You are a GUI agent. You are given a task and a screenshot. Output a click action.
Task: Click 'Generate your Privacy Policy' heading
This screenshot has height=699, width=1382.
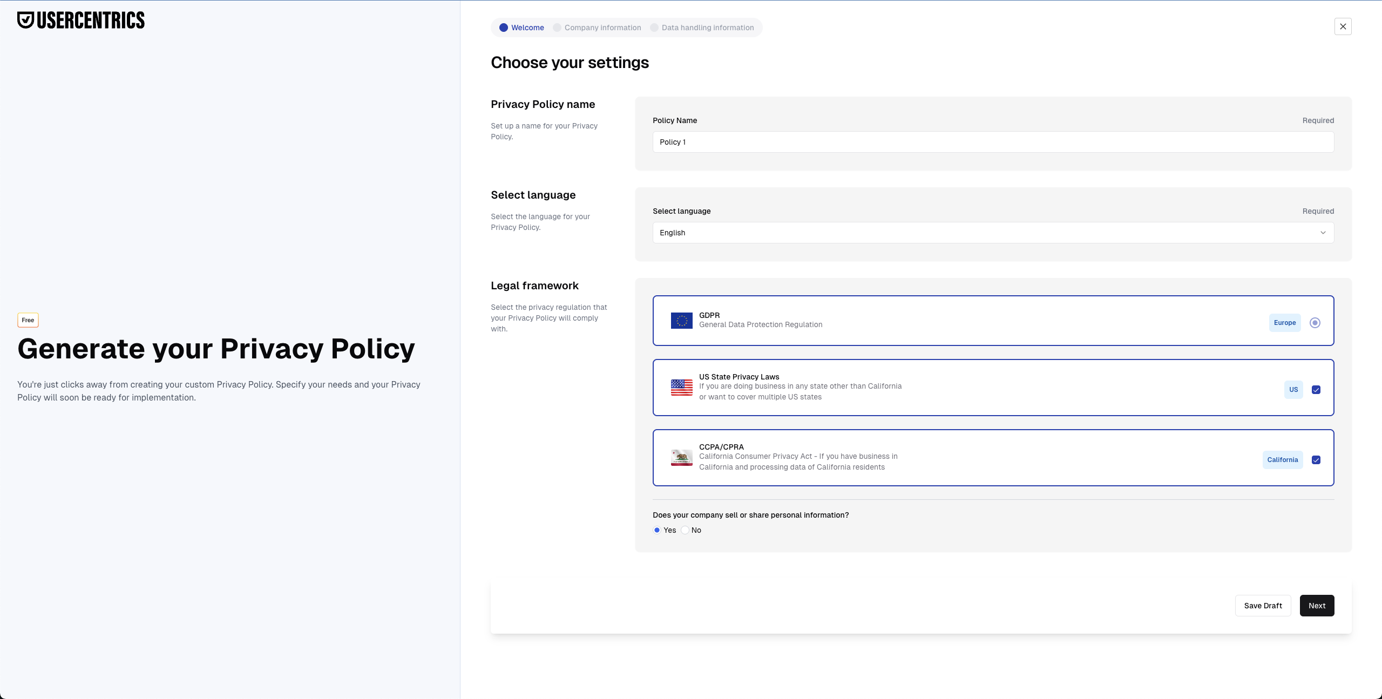216,349
